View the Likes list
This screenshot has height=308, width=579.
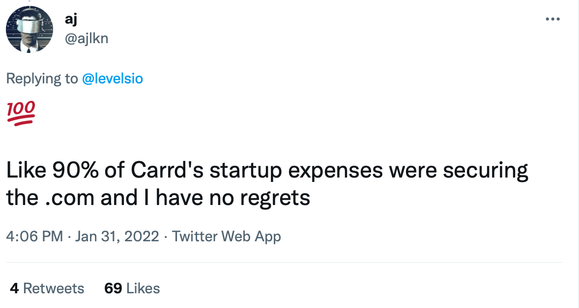143,288
